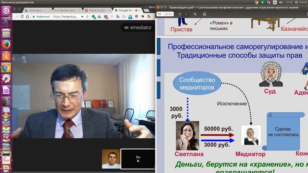Reload the Hangouts page in Chrome
Viewport: 308px width, 173px height.
22,17
